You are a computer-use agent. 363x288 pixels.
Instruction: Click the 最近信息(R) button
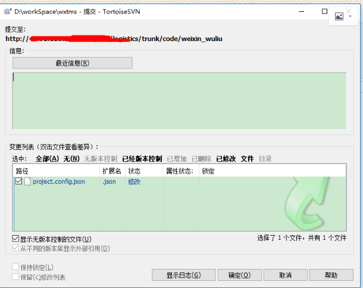pyautogui.click(x=73, y=63)
